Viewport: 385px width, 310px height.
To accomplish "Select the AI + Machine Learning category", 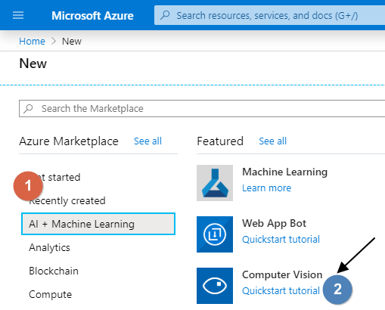I will (98, 224).
